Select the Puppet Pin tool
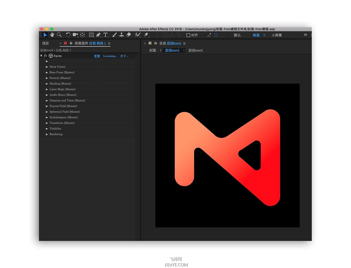The width and height of the screenshot is (351, 268). [x=146, y=35]
